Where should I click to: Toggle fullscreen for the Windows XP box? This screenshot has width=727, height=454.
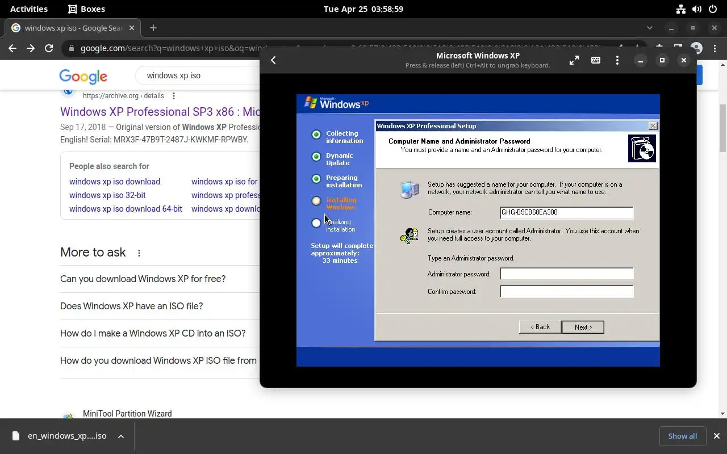click(x=574, y=60)
